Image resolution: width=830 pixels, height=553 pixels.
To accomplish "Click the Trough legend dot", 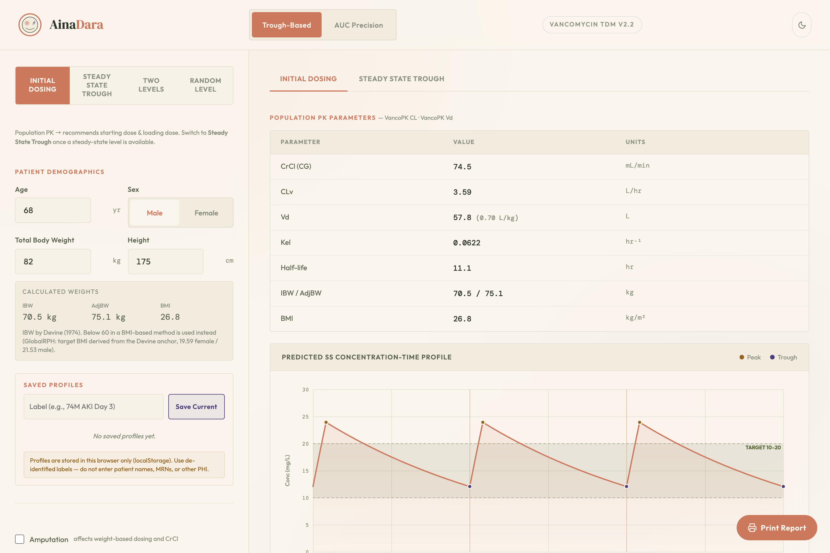I will (x=772, y=357).
